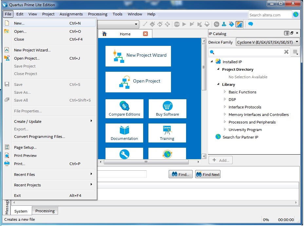Click the Stop Processing toolbar icon
The image size is (304, 226).
[177, 24]
